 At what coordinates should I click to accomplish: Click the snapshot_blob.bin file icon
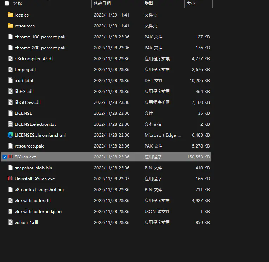tap(11, 168)
